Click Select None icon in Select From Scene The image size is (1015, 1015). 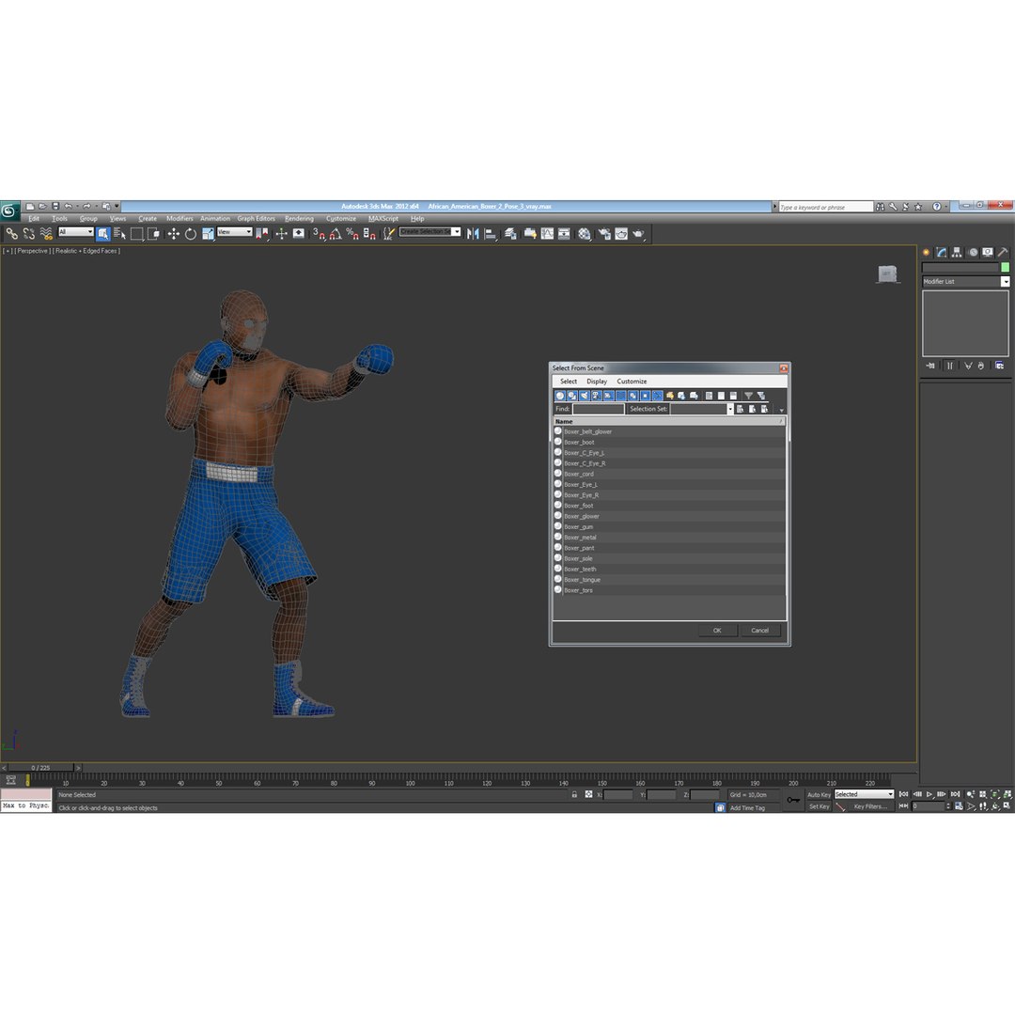pos(721,396)
